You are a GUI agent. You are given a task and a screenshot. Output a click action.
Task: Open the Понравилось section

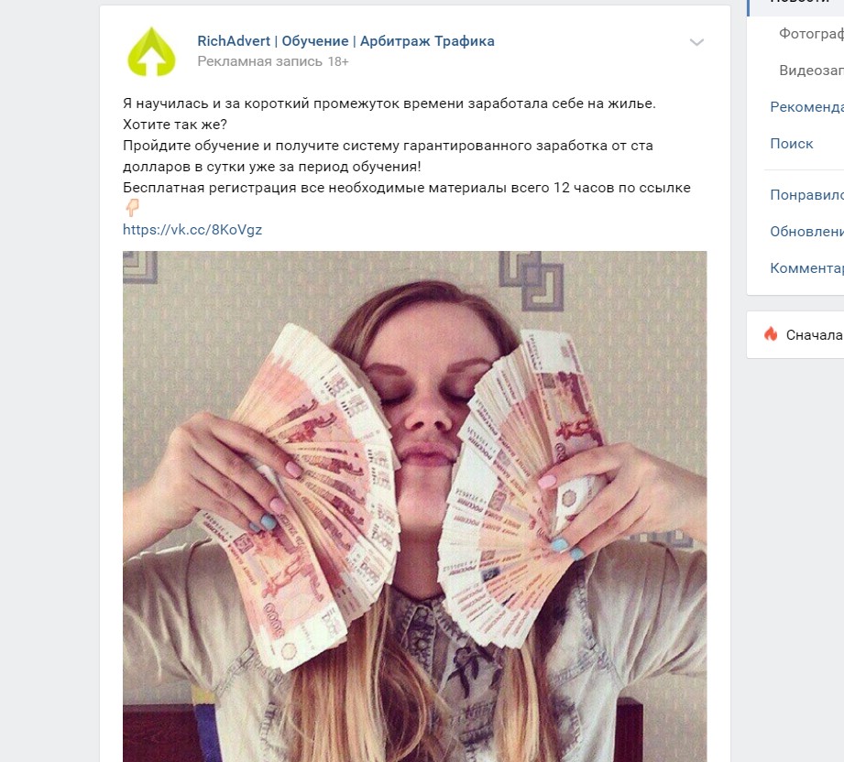[806, 195]
